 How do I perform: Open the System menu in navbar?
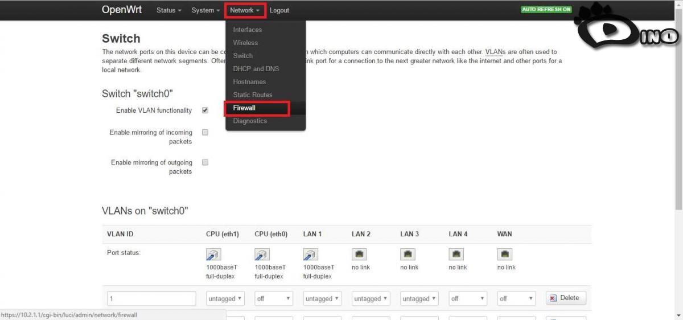click(205, 10)
